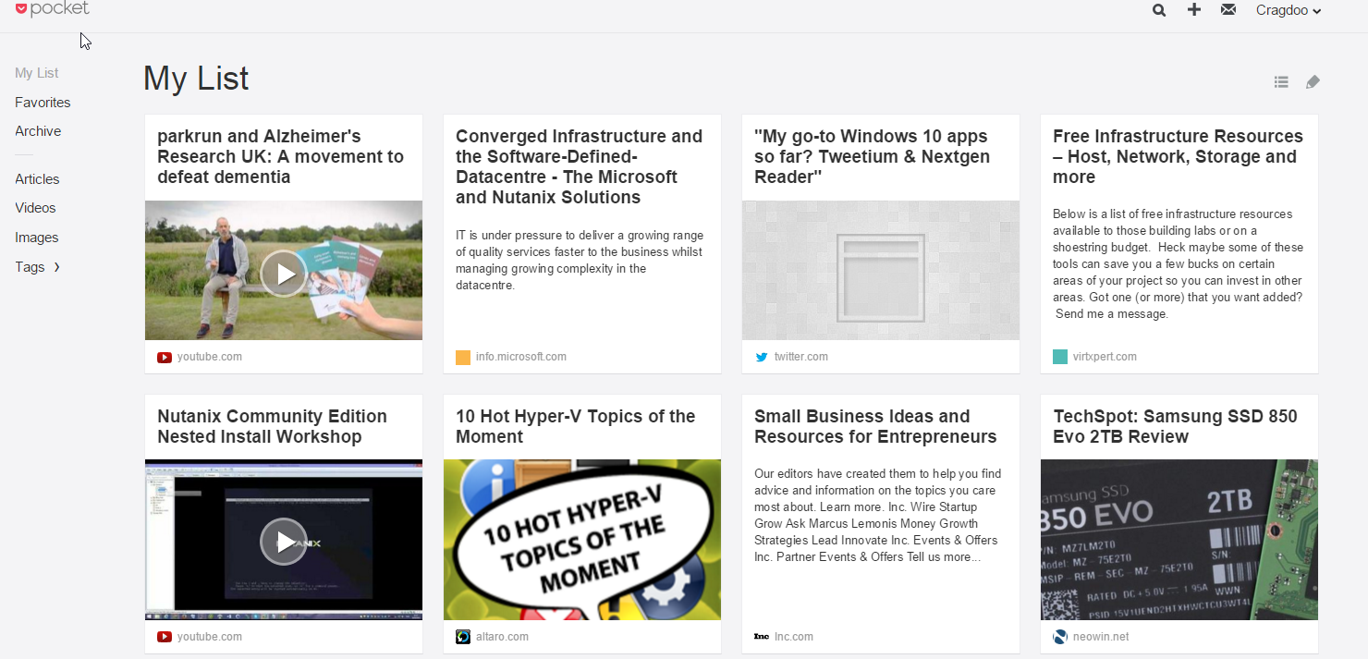Filter by Videos
1368x659 pixels.
(x=35, y=208)
